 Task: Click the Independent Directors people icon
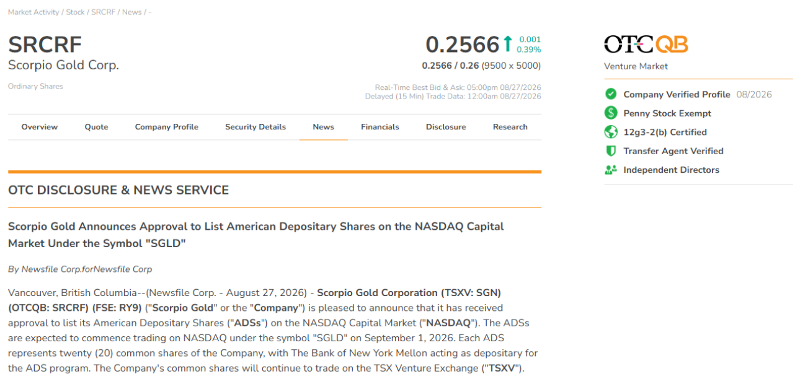(611, 170)
